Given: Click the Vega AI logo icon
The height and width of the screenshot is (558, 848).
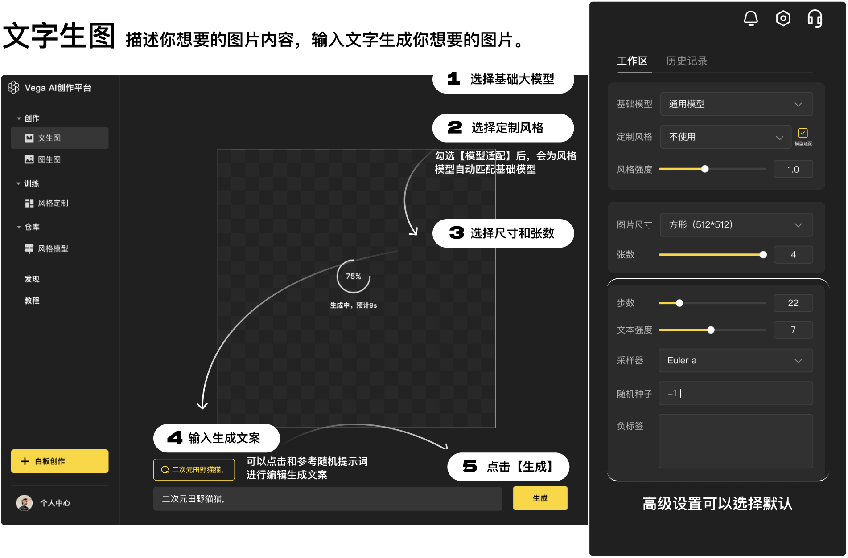Looking at the screenshot, I should pos(14,88).
